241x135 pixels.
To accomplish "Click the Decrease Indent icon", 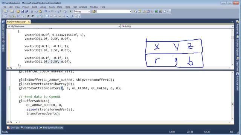I will (28, 16).
